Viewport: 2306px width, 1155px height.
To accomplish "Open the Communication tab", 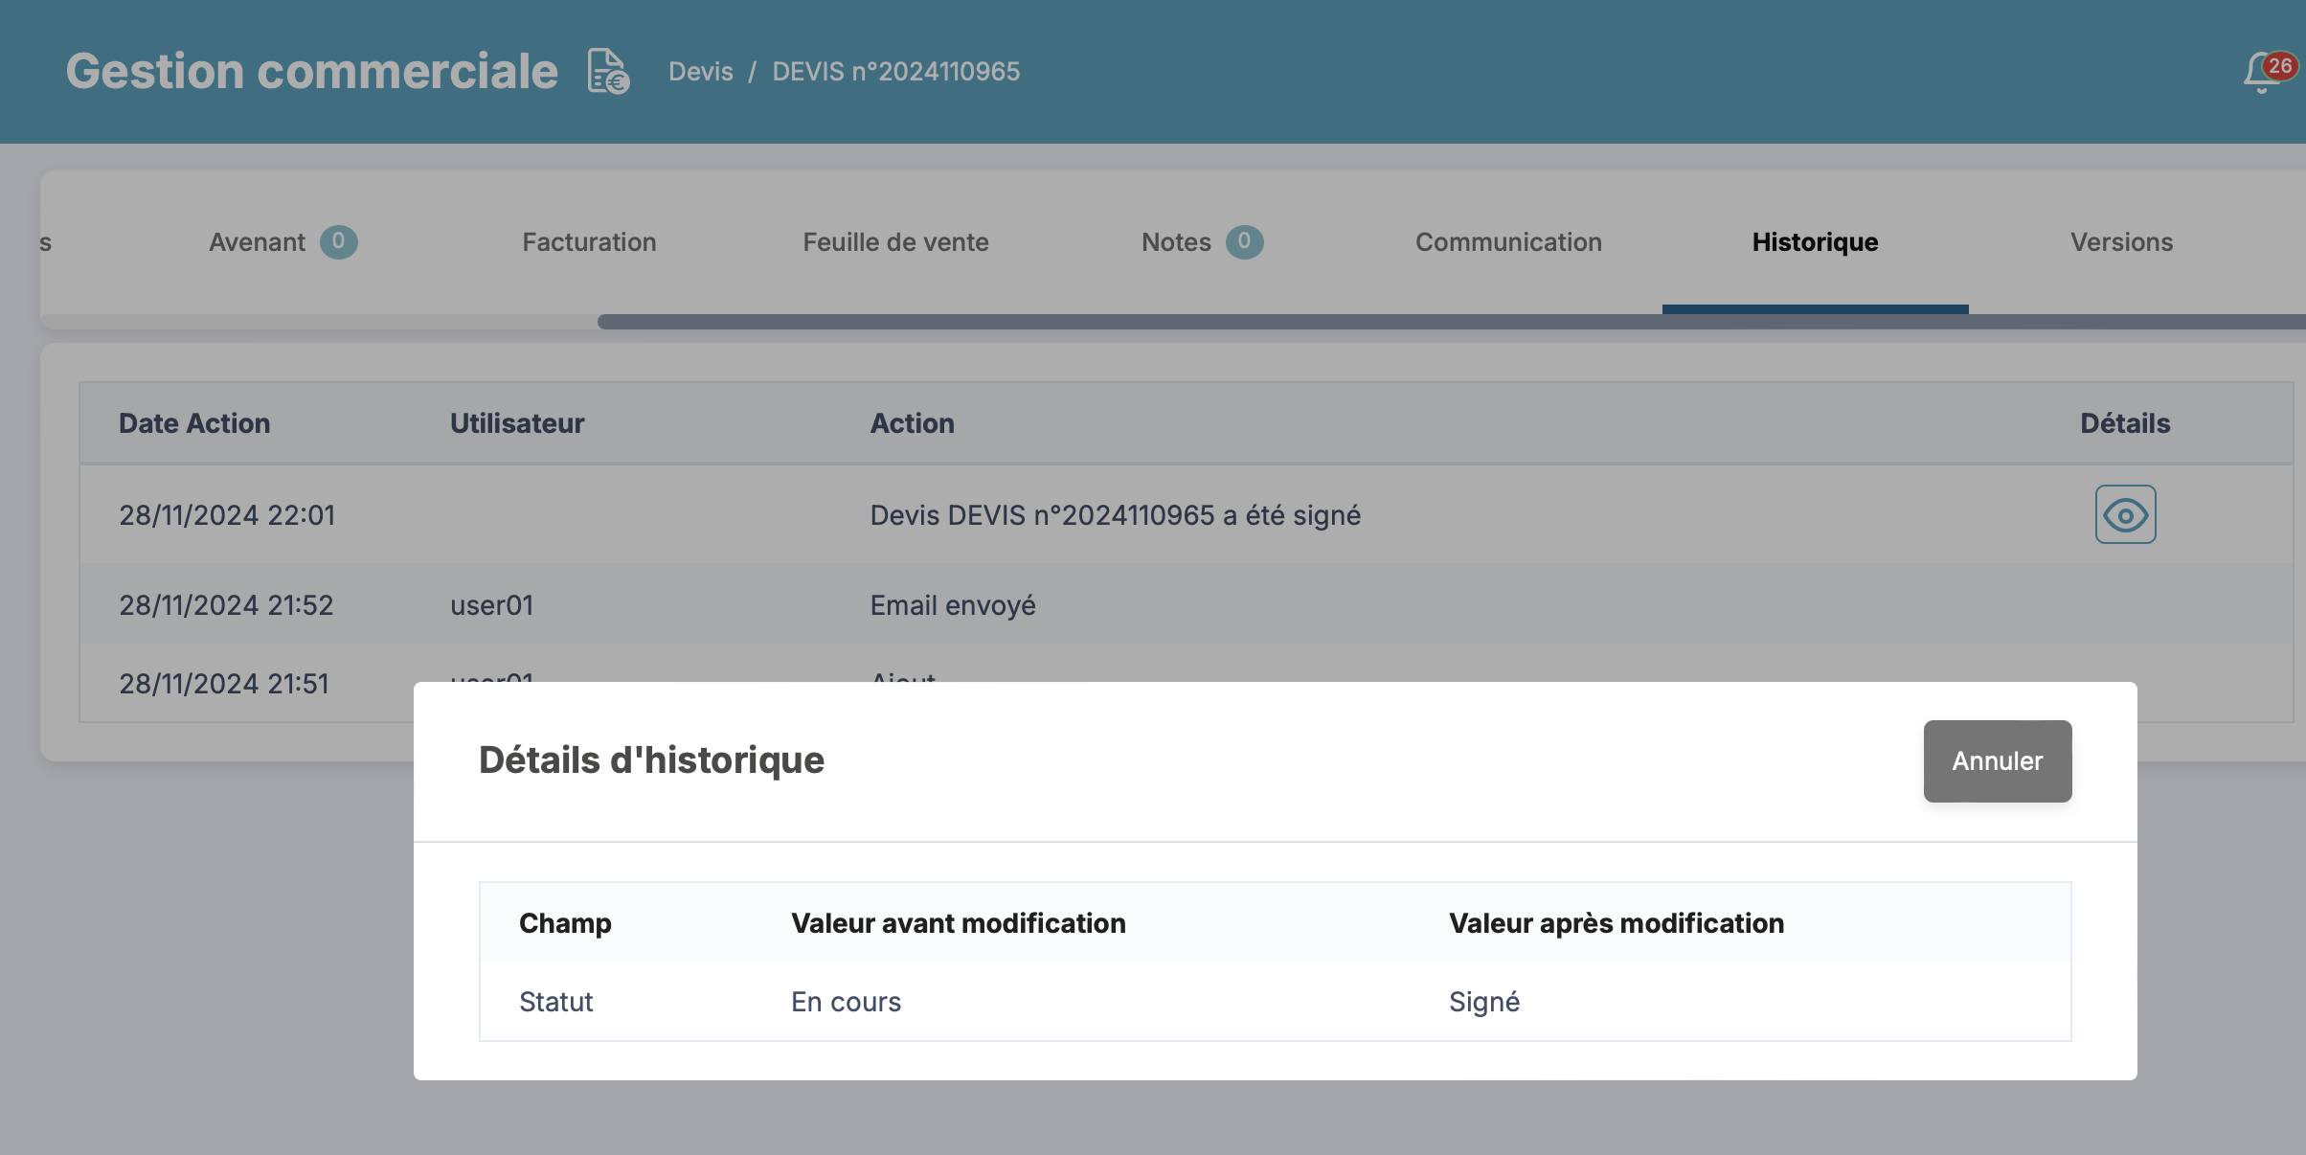I will [1508, 242].
